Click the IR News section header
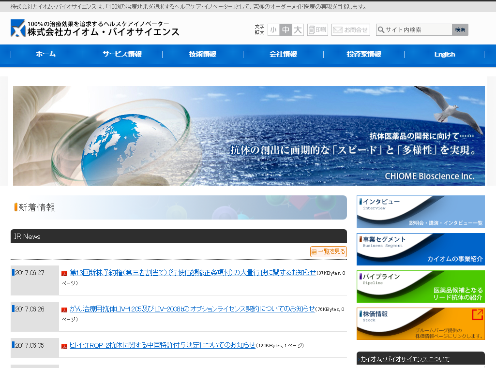 click(x=179, y=236)
